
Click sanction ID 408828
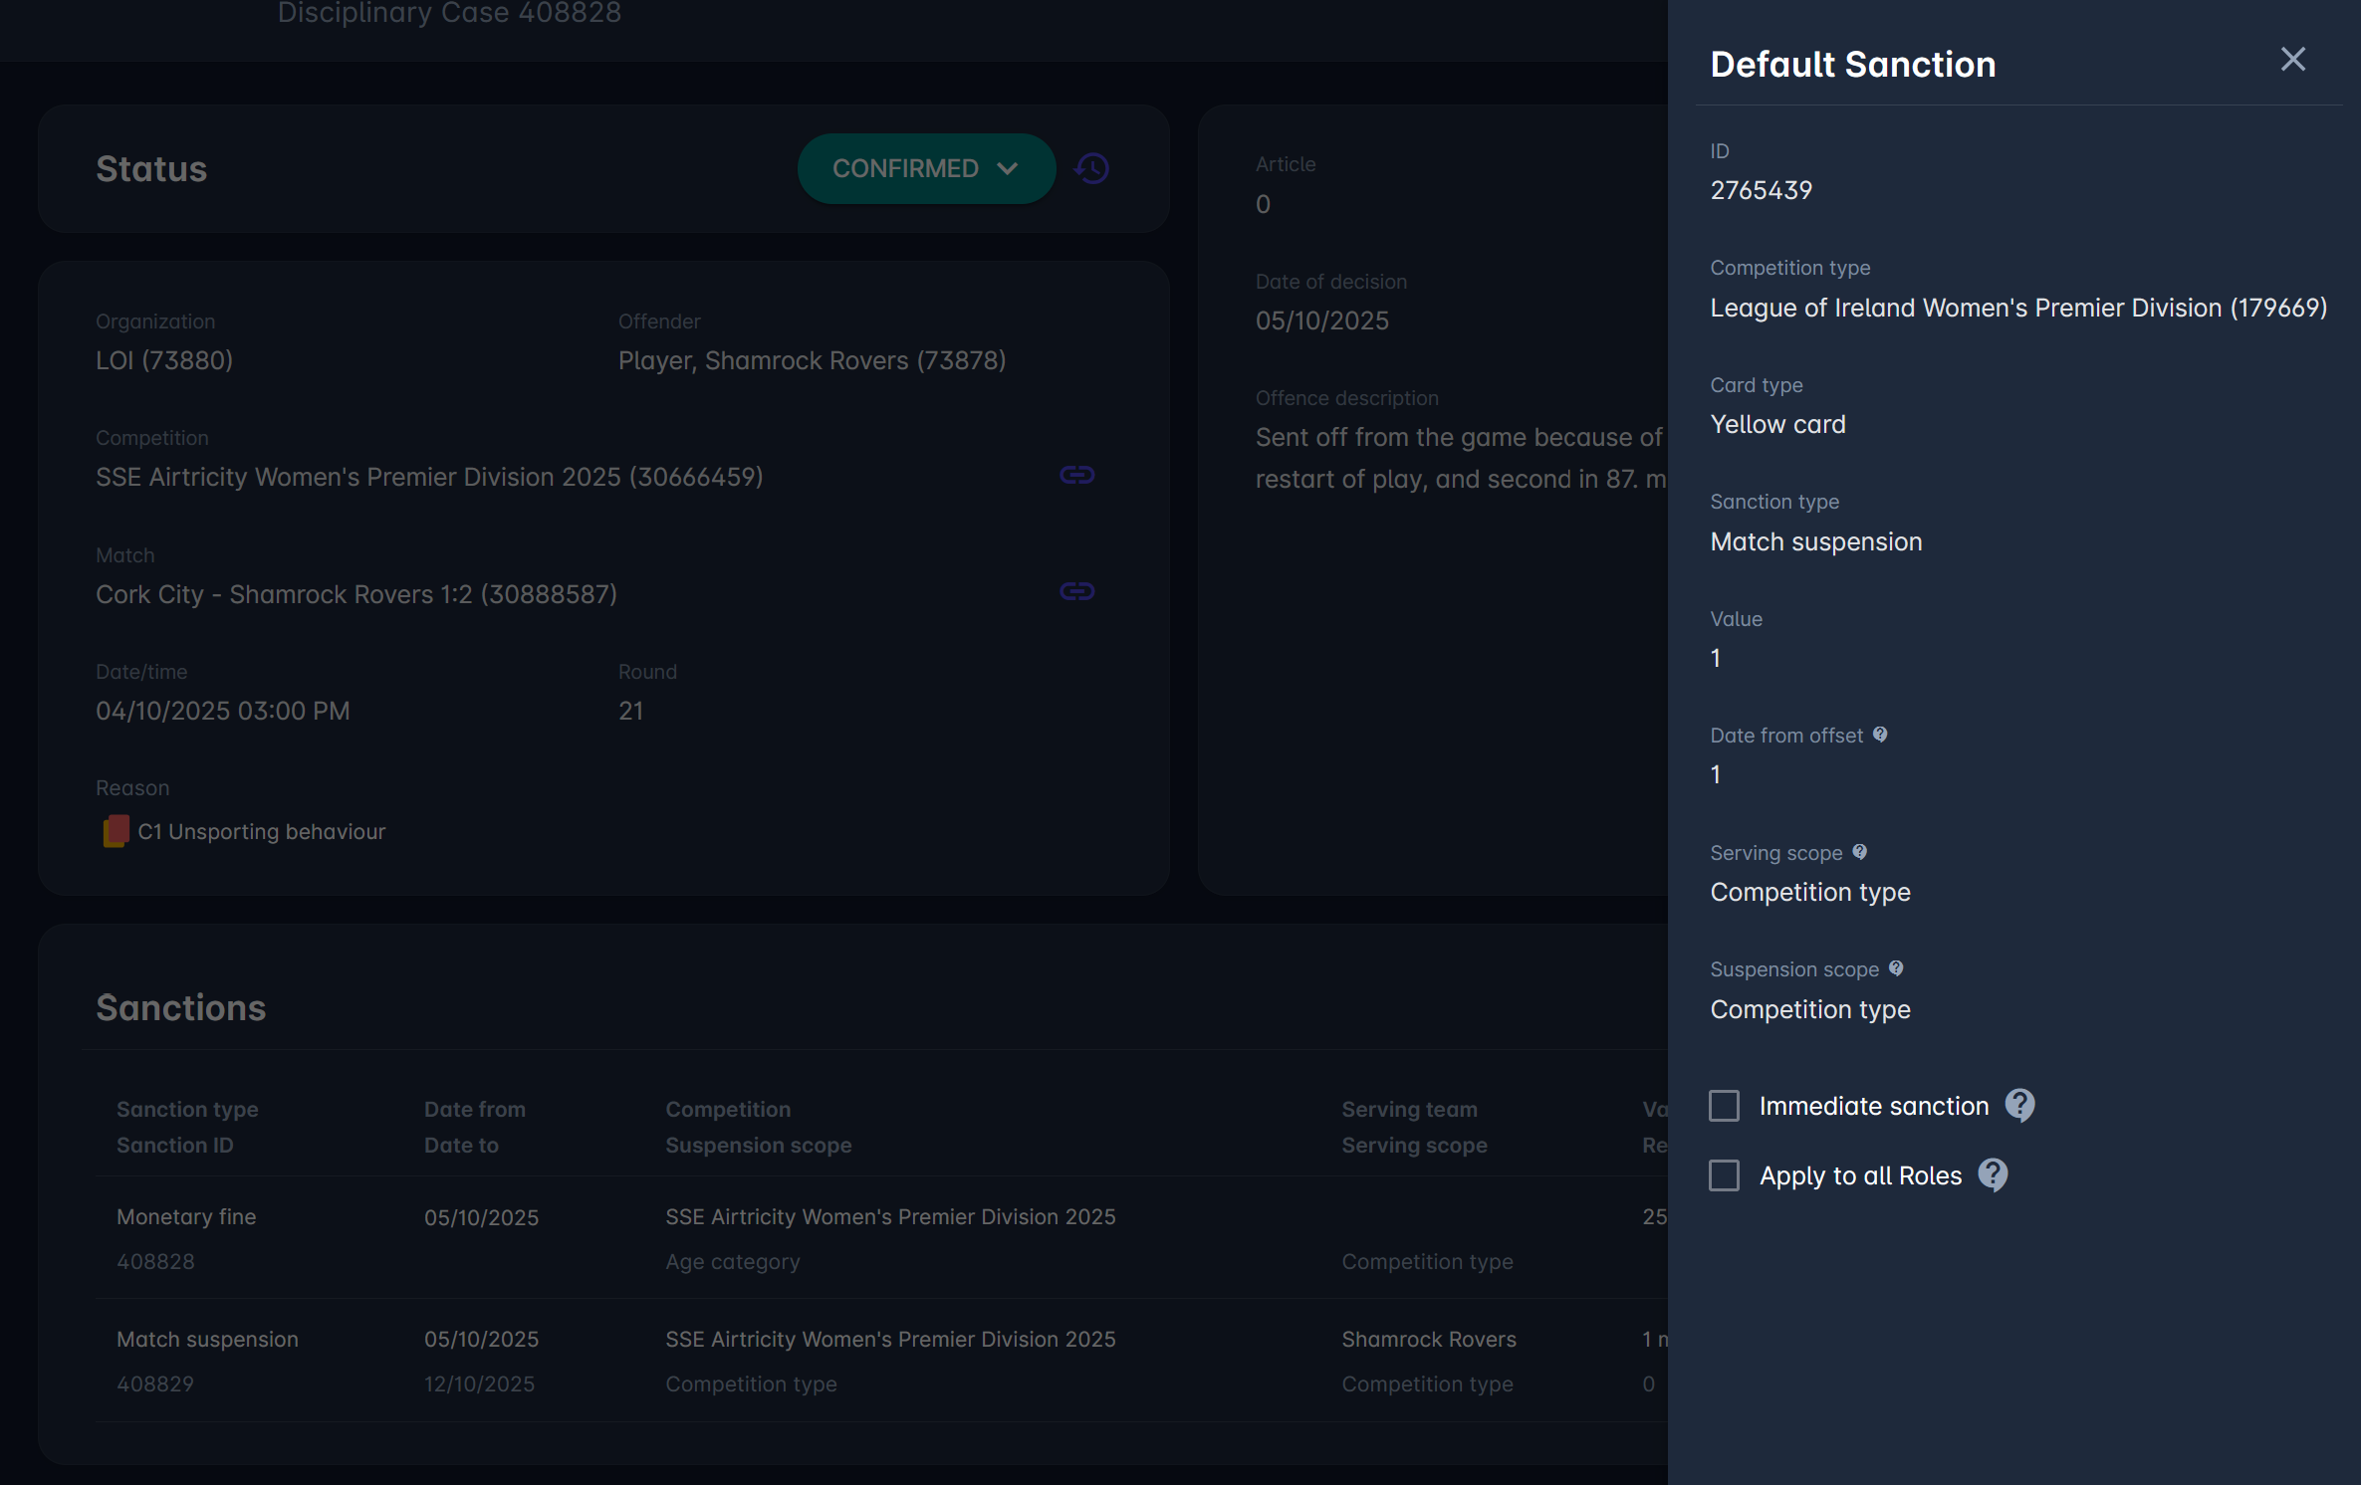(155, 1261)
